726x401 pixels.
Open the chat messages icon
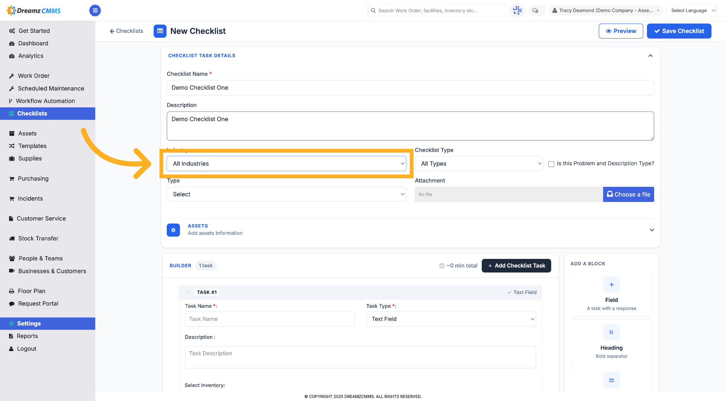click(535, 11)
